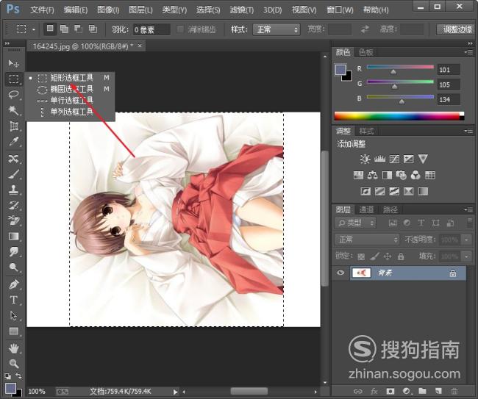Select the Path Selection tool
This screenshot has height=399, width=478.
click(x=13, y=315)
